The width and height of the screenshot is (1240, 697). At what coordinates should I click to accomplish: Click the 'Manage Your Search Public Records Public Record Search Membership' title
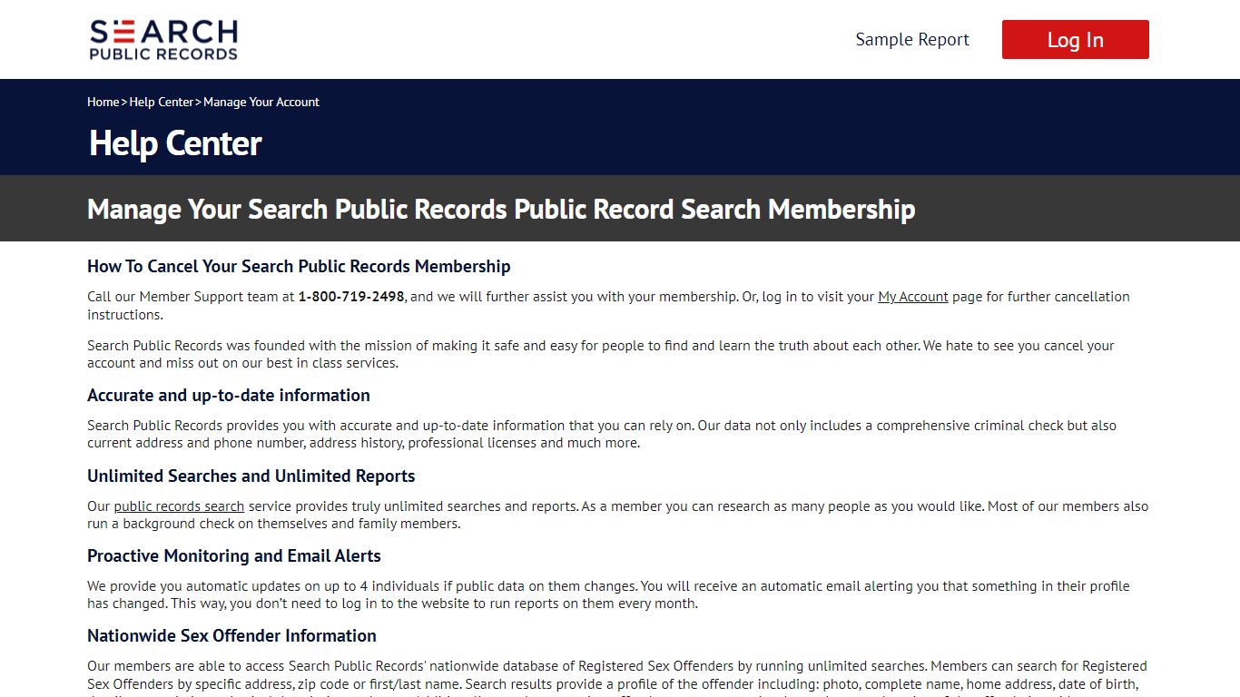(x=501, y=209)
